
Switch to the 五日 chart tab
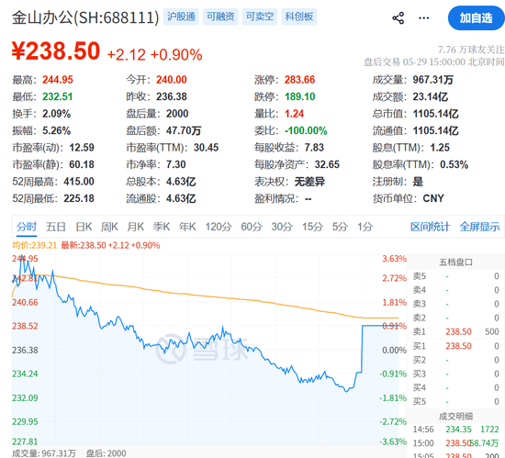coord(56,227)
